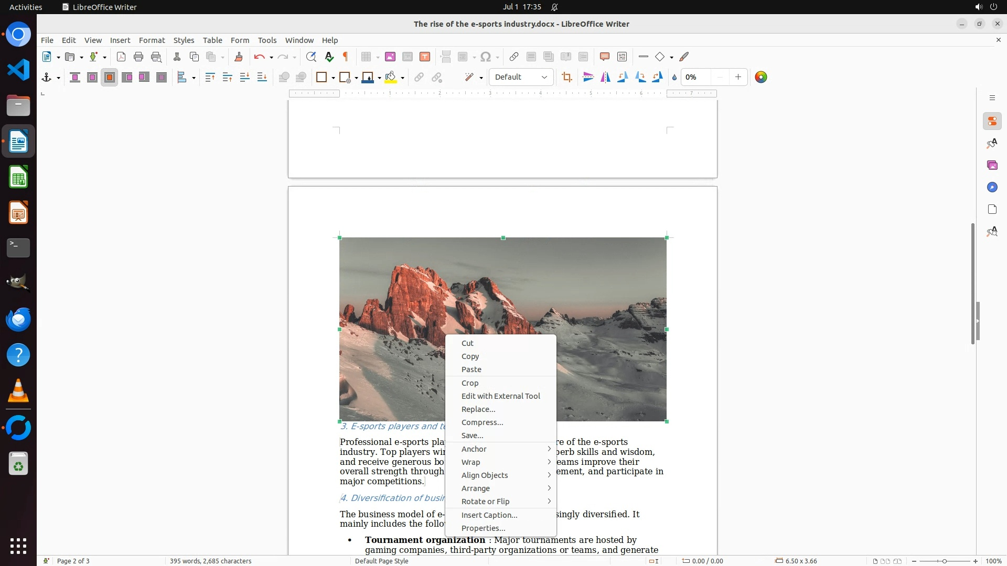Click the Insert Text Box icon

(425, 57)
